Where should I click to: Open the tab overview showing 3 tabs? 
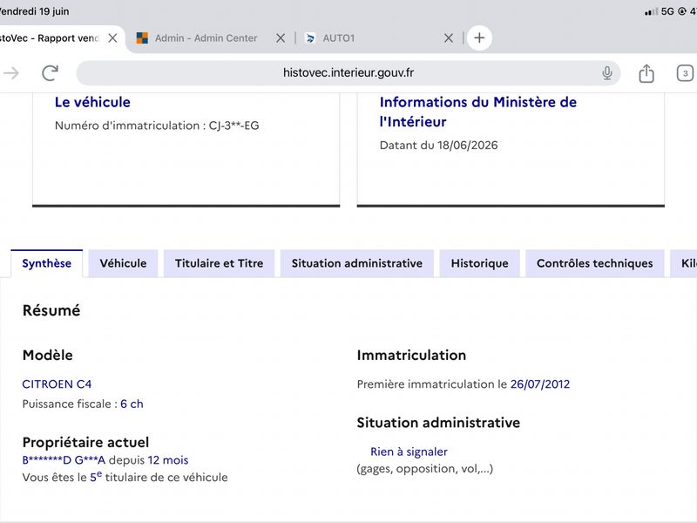click(x=685, y=73)
